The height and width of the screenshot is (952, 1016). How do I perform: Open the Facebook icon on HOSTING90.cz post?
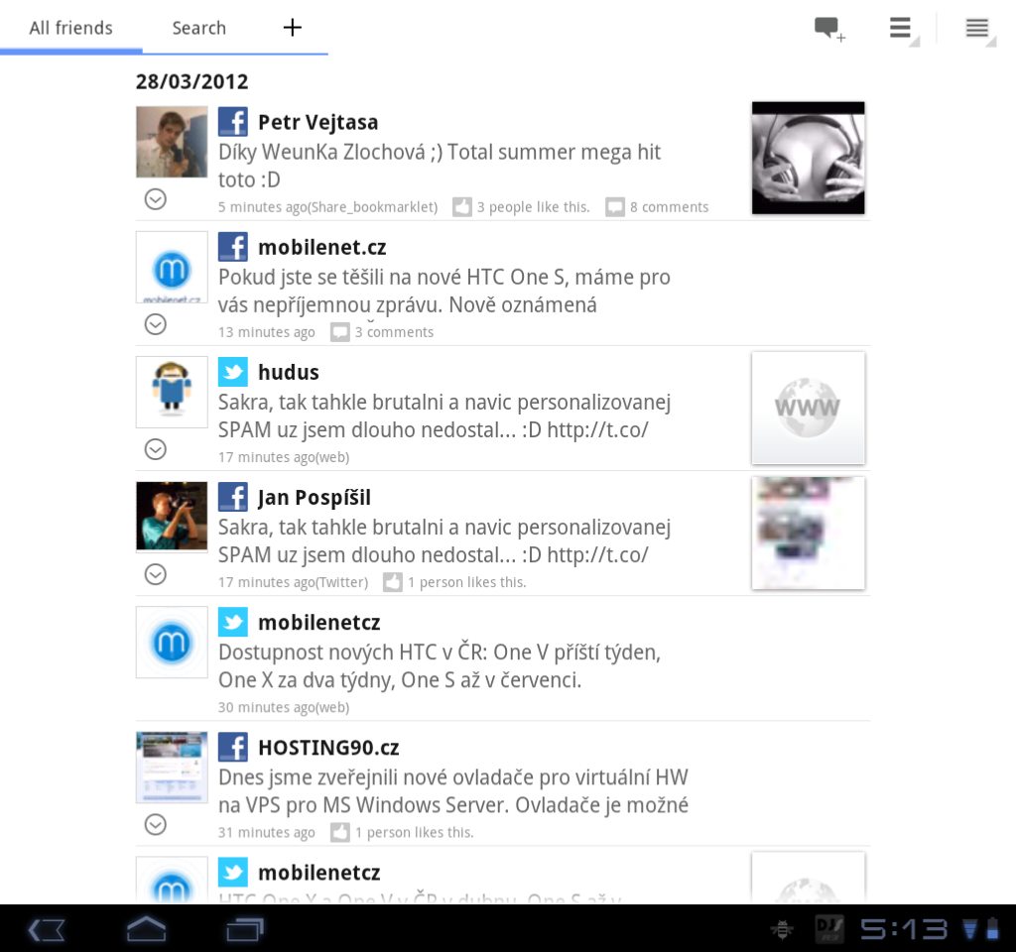232,747
